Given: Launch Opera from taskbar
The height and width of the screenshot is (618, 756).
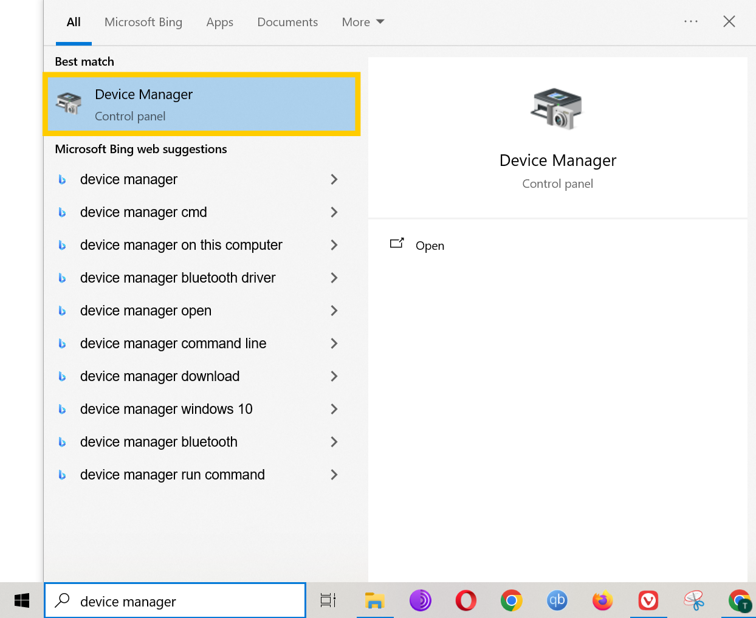Looking at the screenshot, I should (x=466, y=600).
